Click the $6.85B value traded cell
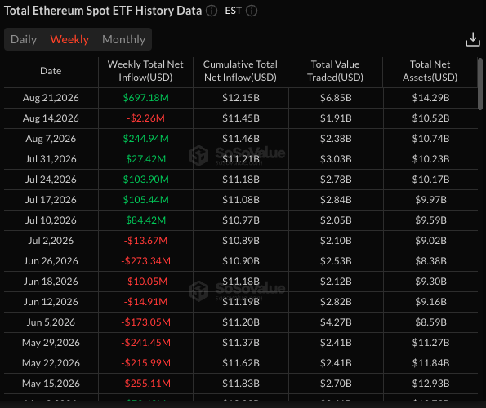Image resolution: width=486 pixels, height=408 pixels. coord(336,98)
